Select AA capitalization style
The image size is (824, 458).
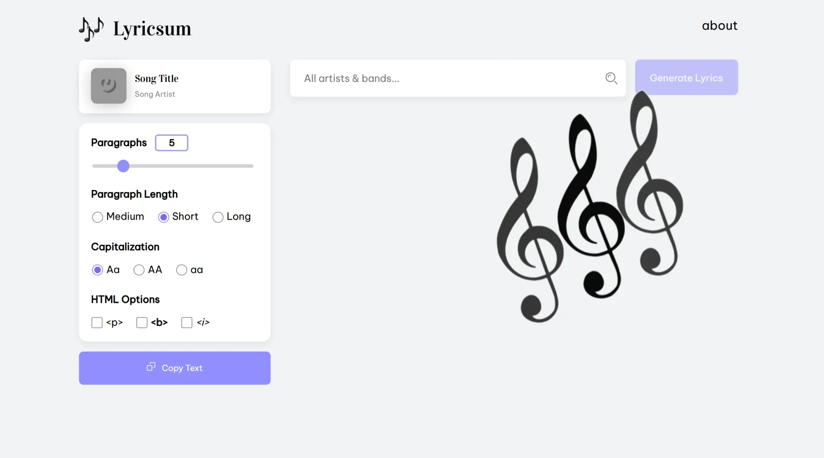(139, 269)
